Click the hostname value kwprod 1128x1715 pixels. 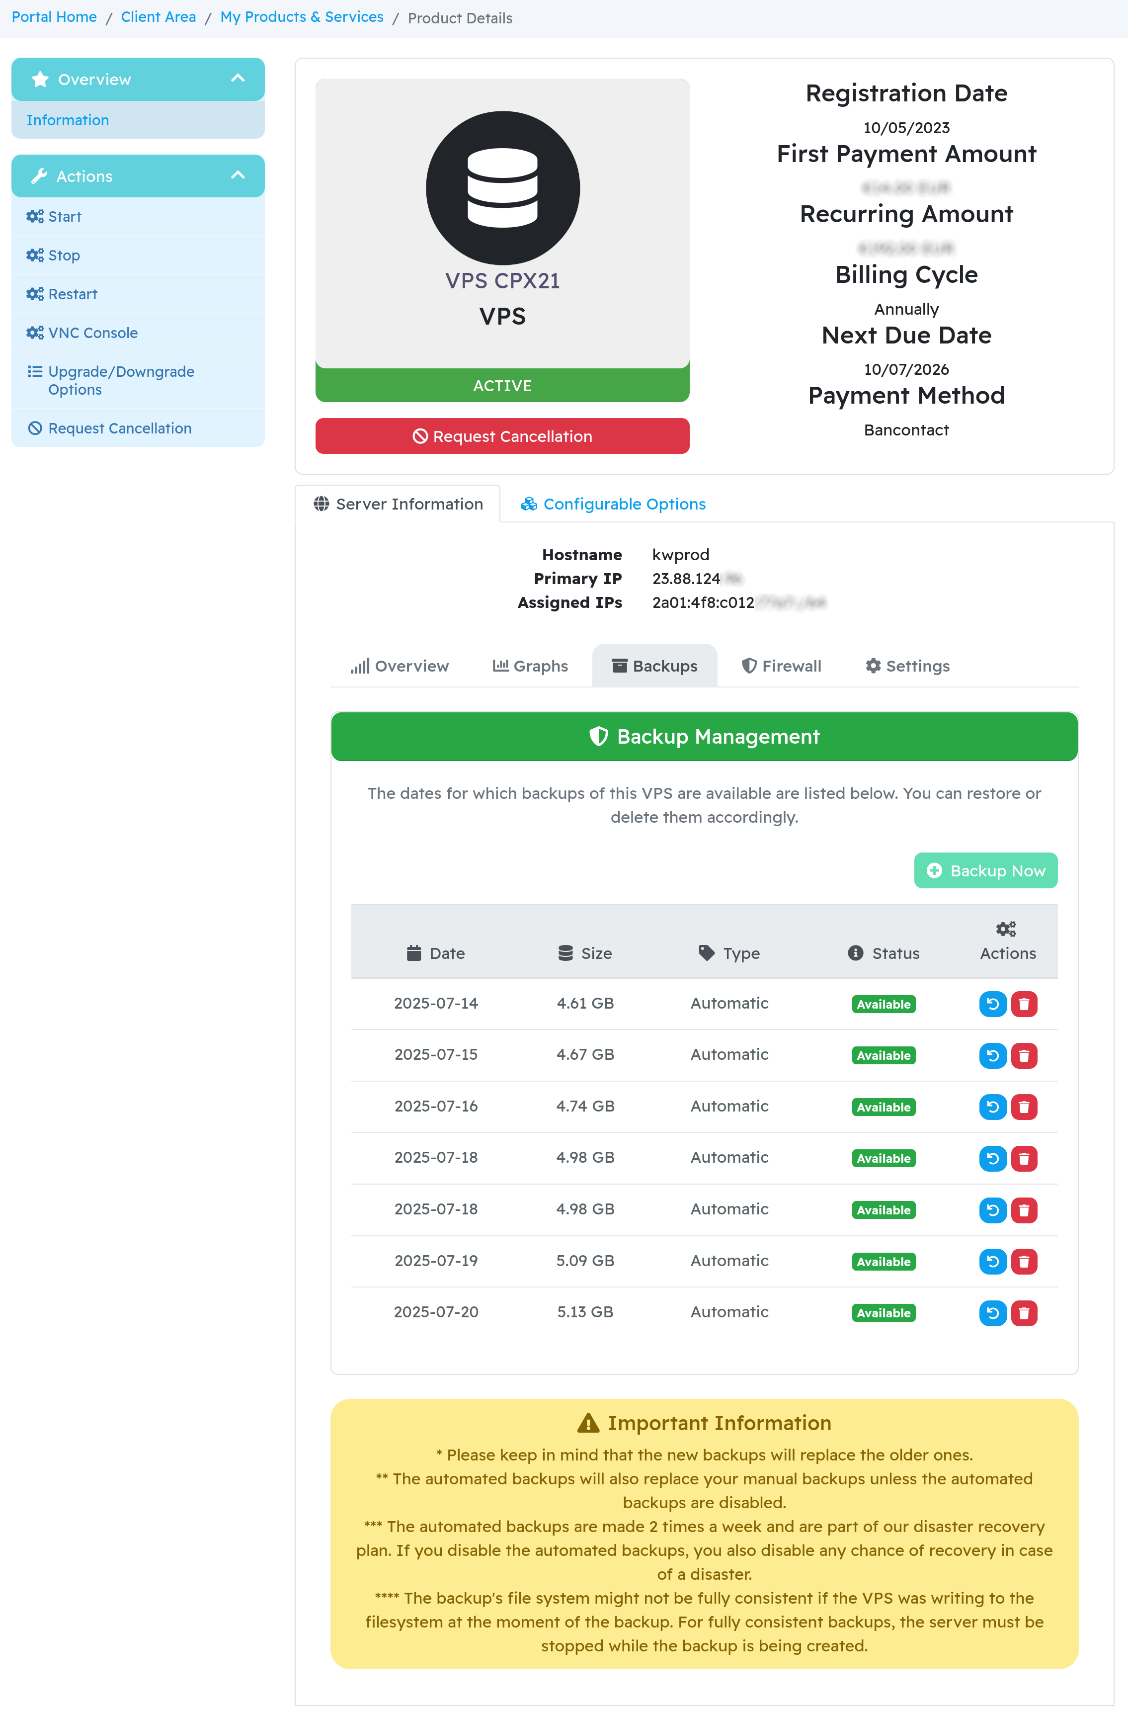[681, 554]
